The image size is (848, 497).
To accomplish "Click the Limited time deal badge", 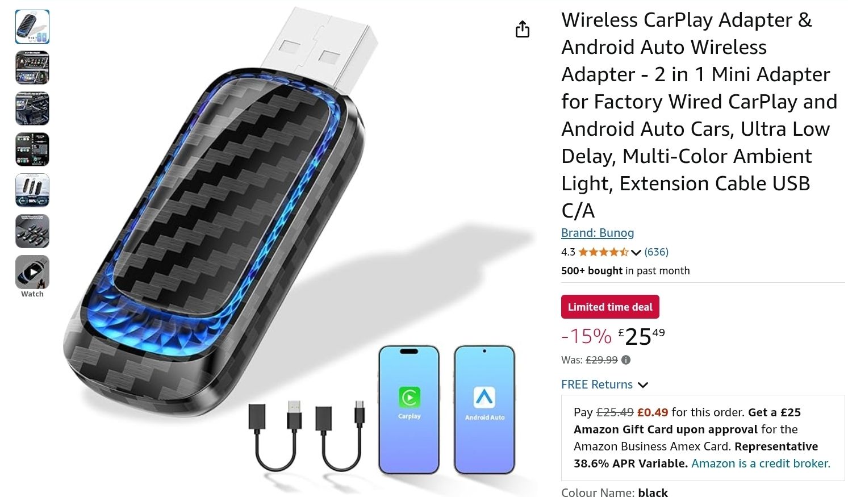I will pyautogui.click(x=610, y=307).
